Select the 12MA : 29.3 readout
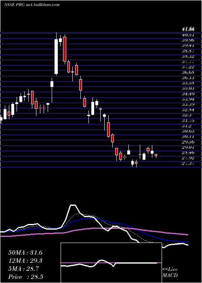Screen dimensions: 202x283 tap(25, 261)
